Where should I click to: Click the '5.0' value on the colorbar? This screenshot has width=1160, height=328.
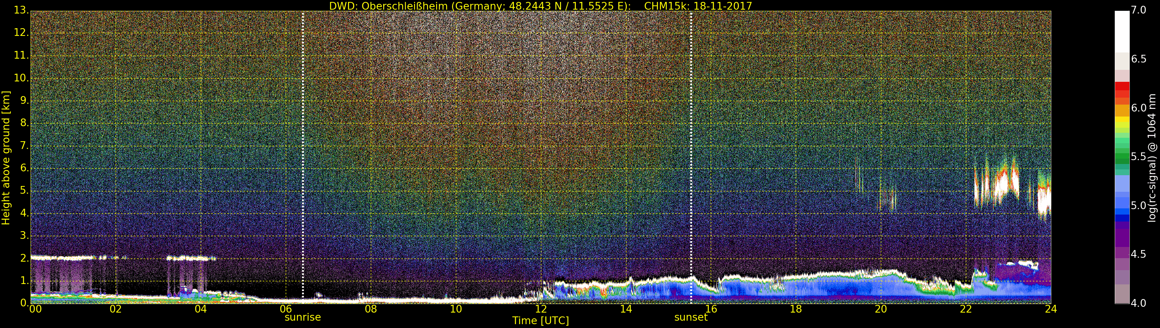click(1138, 206)
